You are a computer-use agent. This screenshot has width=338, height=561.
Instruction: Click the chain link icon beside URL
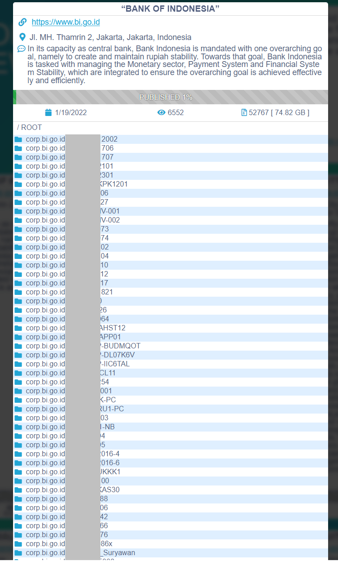(23, 22)
